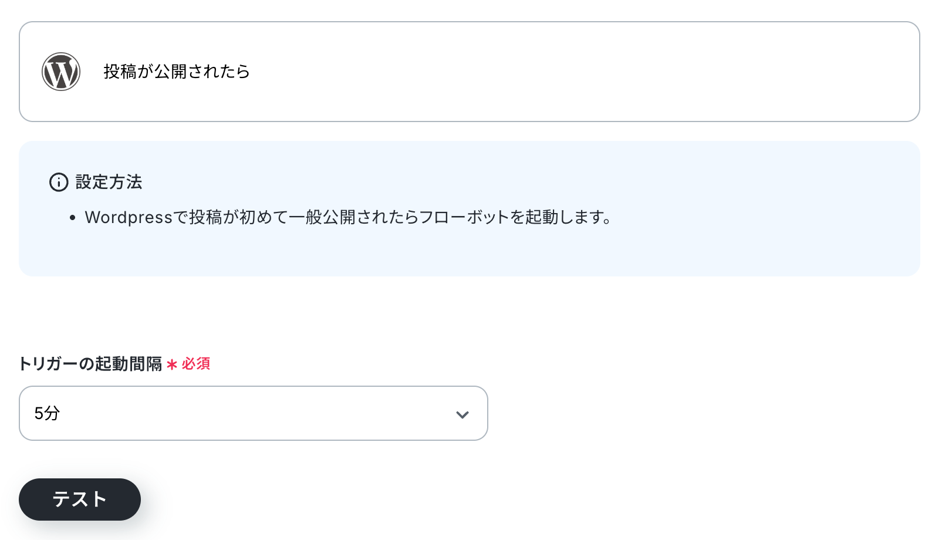Click the chevron arrow in the interval dropdown
This screenshot has width=952, height=540.
point(463,414)
